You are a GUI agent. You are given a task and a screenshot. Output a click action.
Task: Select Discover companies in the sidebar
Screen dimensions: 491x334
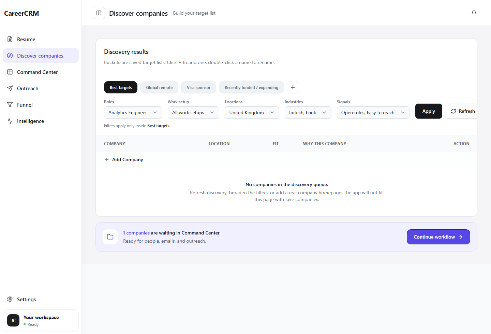pyautogui.click(x=41, y=56)
